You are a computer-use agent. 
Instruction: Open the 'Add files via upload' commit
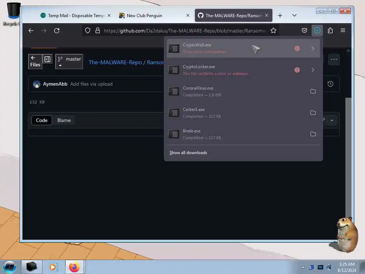tap(91, 84)
